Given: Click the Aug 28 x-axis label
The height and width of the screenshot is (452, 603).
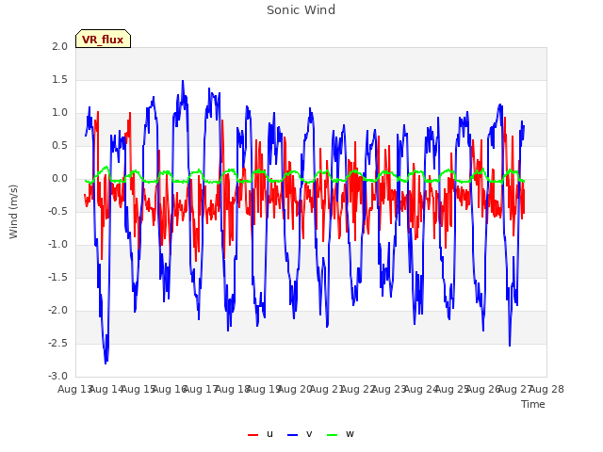Looking at the screenshot, I should pos(546,389).
